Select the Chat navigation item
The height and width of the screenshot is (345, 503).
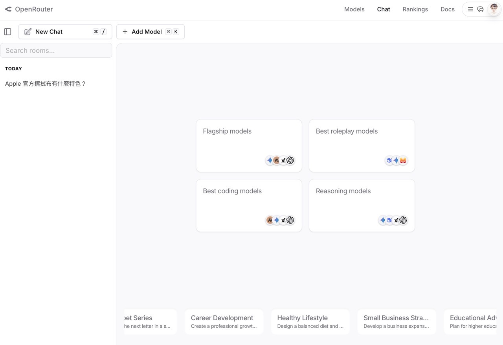[383, 9]
